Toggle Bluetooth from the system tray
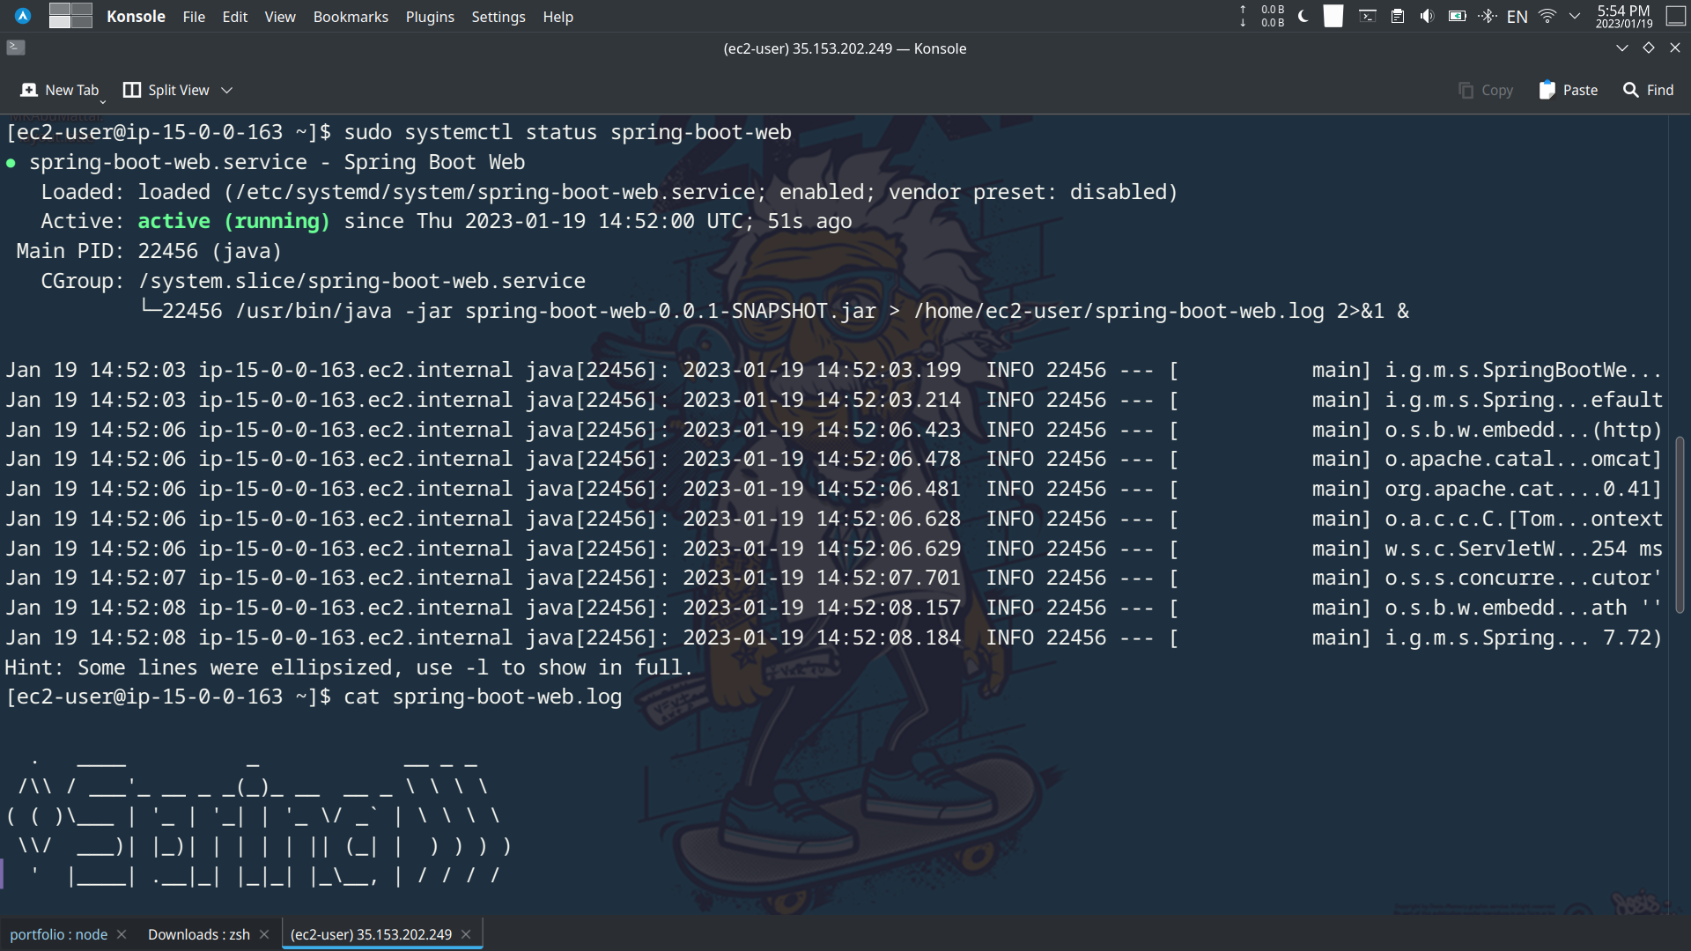 click(x=1488, y=16)
